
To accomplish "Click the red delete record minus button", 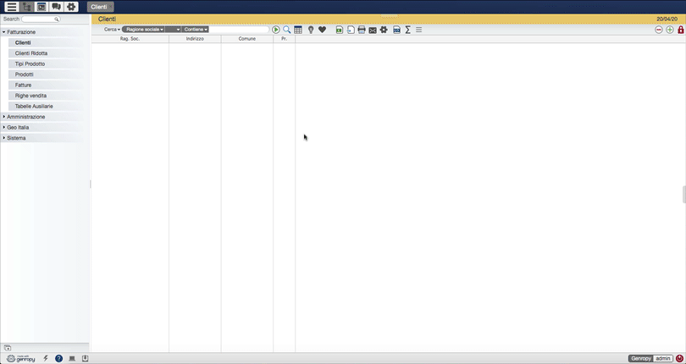I will pos(659,30).
